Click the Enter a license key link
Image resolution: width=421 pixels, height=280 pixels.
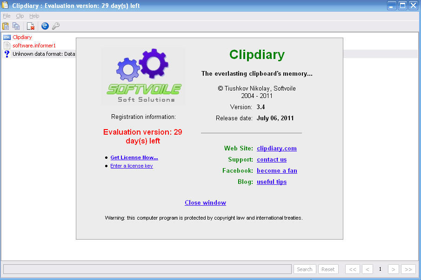coord(132,166)
